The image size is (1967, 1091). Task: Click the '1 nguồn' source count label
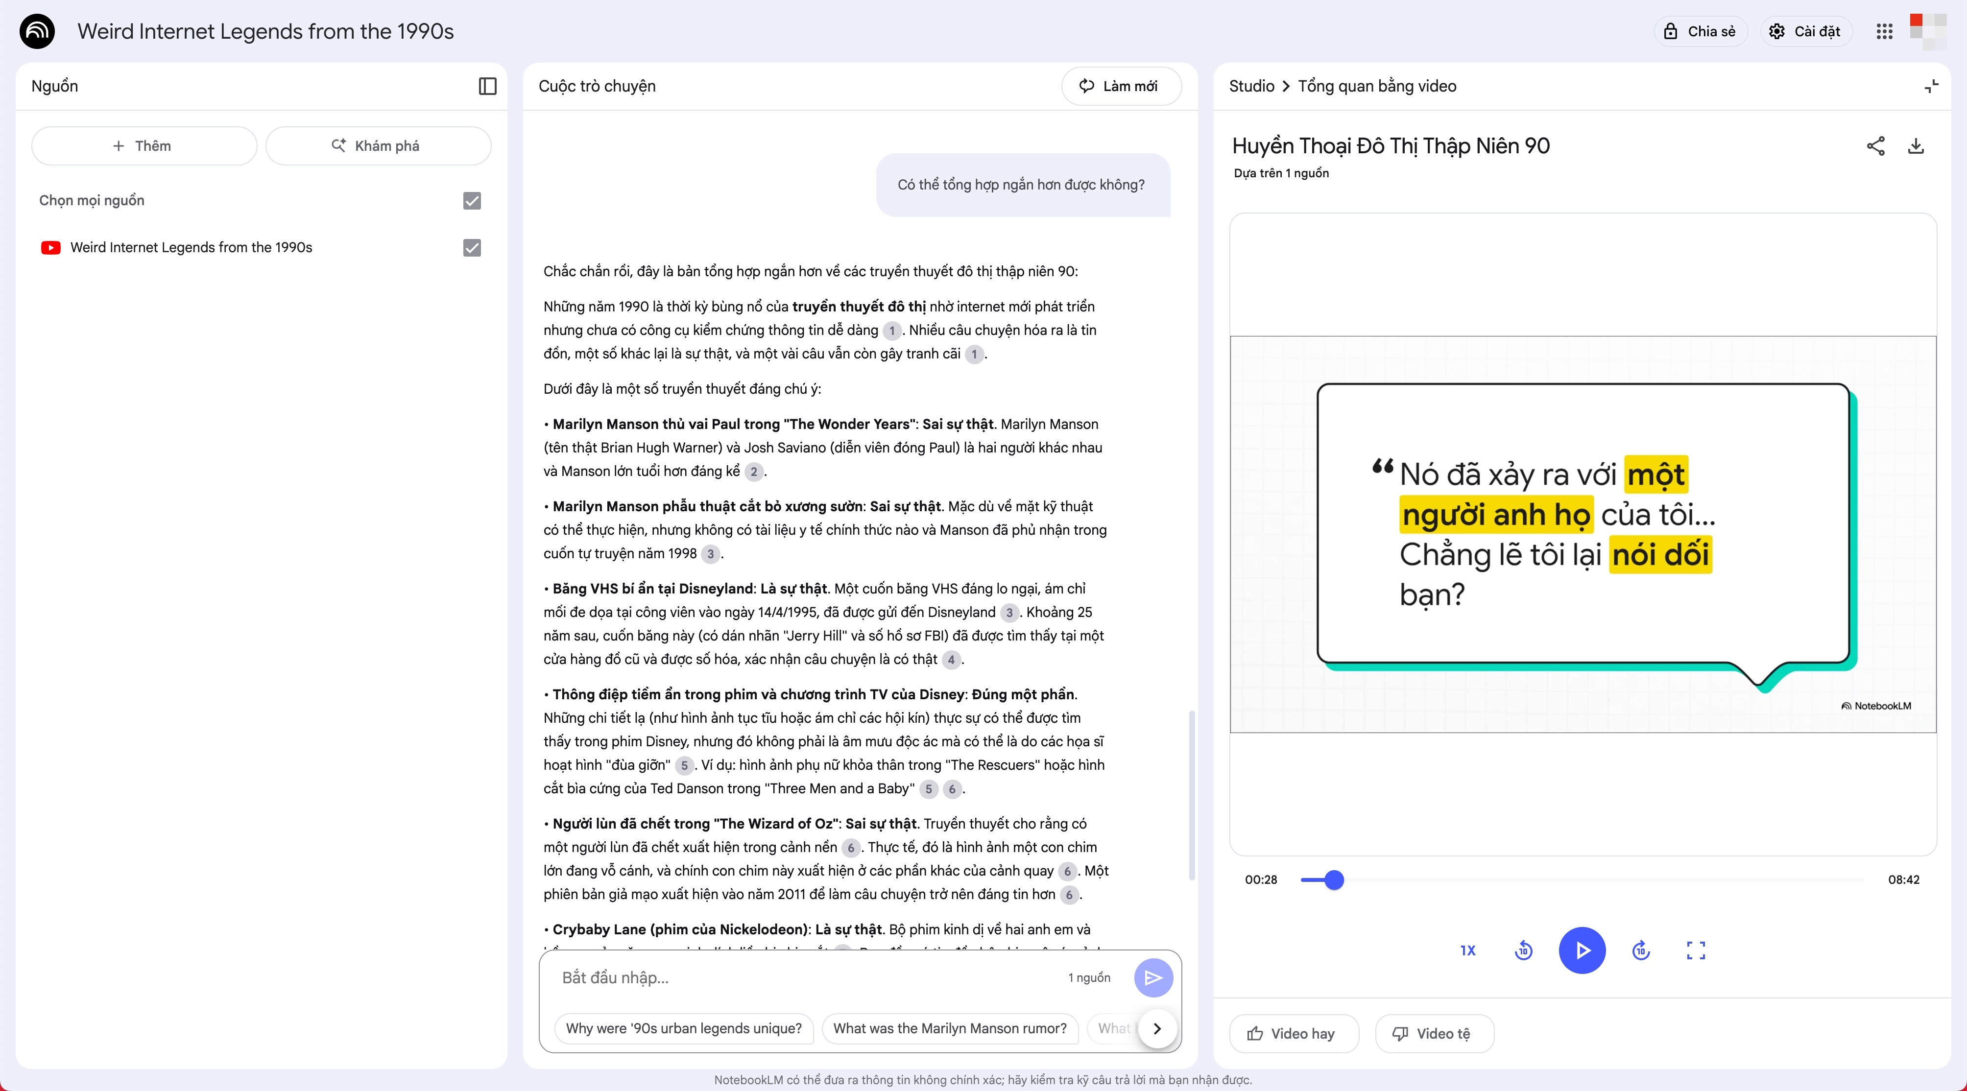click(1089, 977)
